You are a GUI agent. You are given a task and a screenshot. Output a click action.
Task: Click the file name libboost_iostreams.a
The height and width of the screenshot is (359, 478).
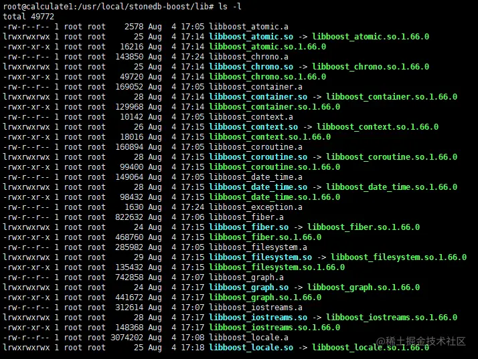point(256,308)
